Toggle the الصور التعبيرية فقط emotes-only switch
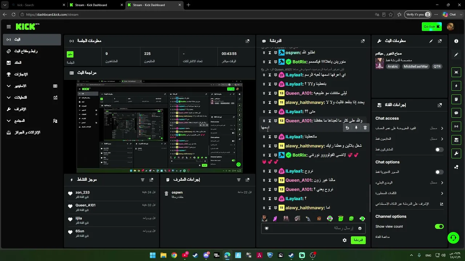Screen dimensions: 465x261 (x=439, y=172)
